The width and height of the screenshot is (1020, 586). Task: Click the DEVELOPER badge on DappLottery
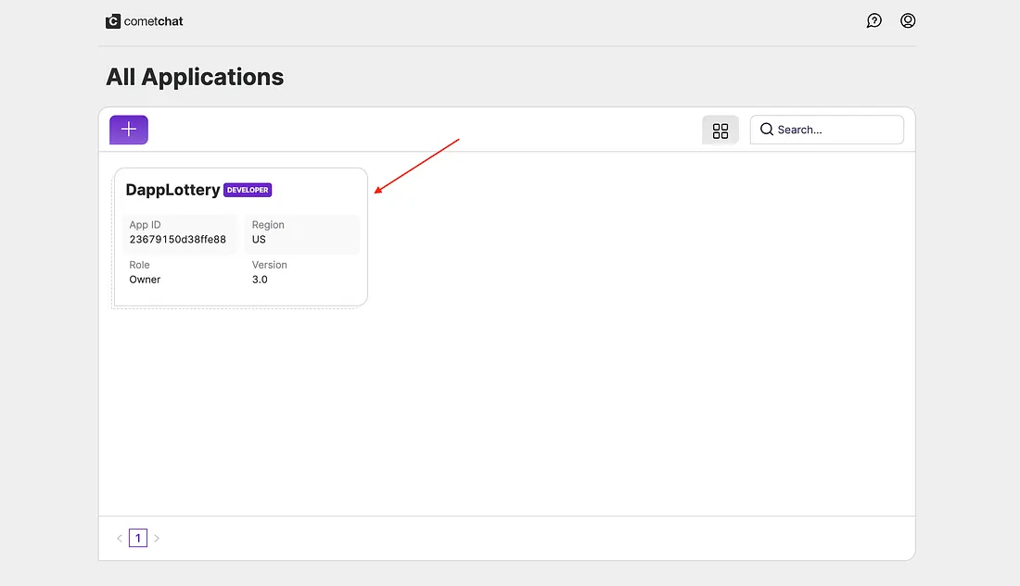click(248, 190)
